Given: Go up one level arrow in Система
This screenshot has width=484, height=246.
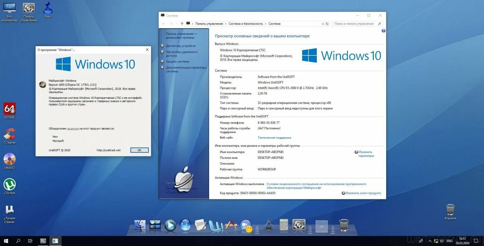Looking at the screenshot, I should (182, 23).
